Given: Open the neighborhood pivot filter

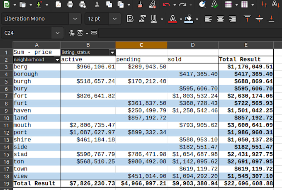Looking at the screenshot, I should 57,60.
